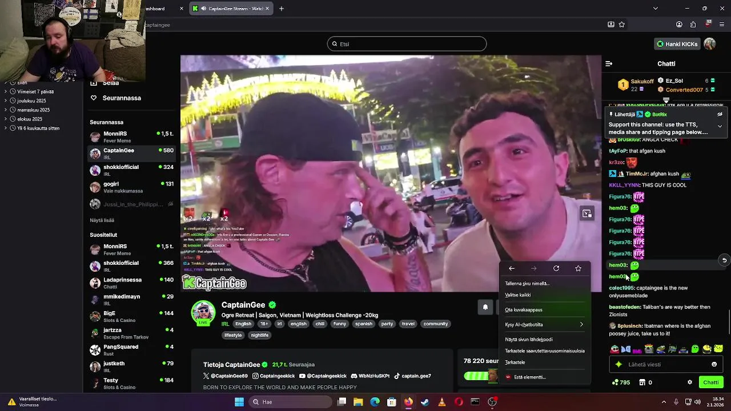
Task: Select 'Ota kuvakaappaus' menu entry
Action: point(545,310)
